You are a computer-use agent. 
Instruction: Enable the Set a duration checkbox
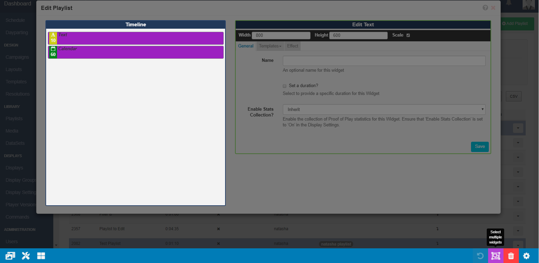(x=285, y=86)
